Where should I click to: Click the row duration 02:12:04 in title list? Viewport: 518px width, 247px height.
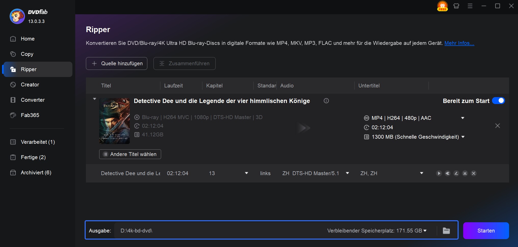coord(177,173)
